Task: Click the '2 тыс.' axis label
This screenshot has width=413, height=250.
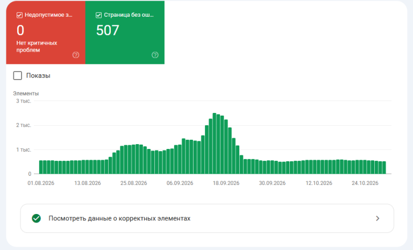Action: [x=24, y=125]
